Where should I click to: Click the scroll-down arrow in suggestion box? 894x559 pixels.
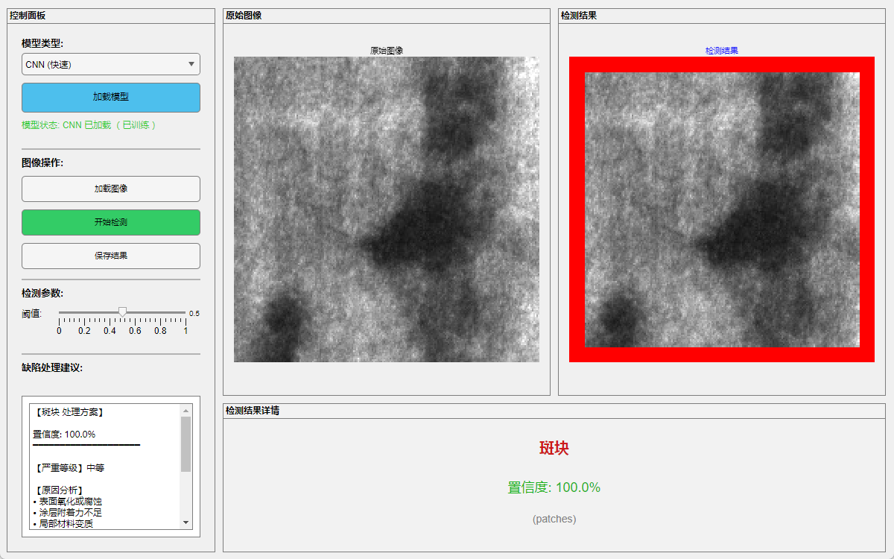click(x=186, y=522)
